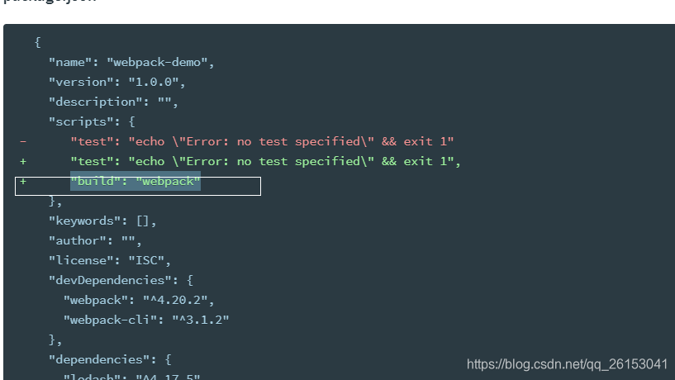Click the "ISC" license value
This screenshot has width=675, height=380.
146,260
